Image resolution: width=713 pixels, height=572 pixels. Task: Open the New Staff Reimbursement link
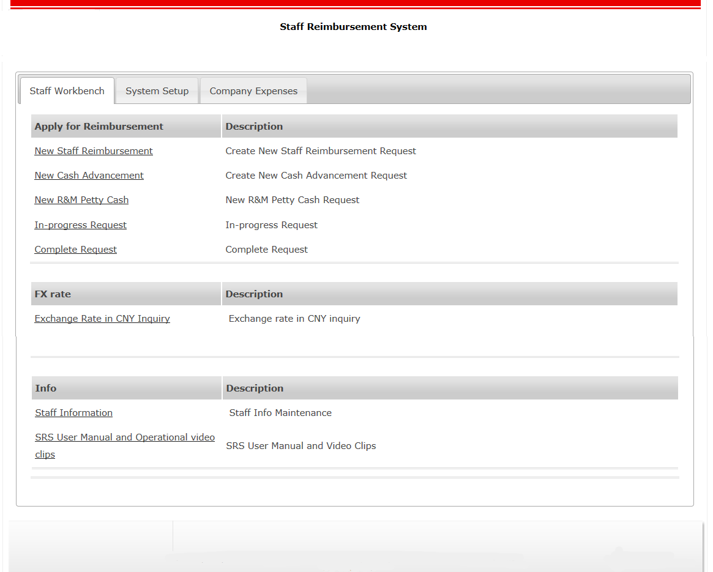tap(94, 151)
